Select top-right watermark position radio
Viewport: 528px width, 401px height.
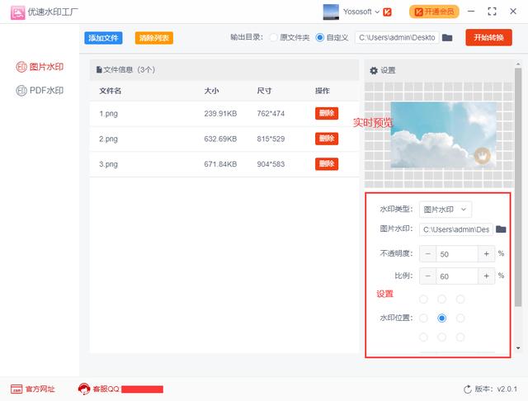(460, 299)
